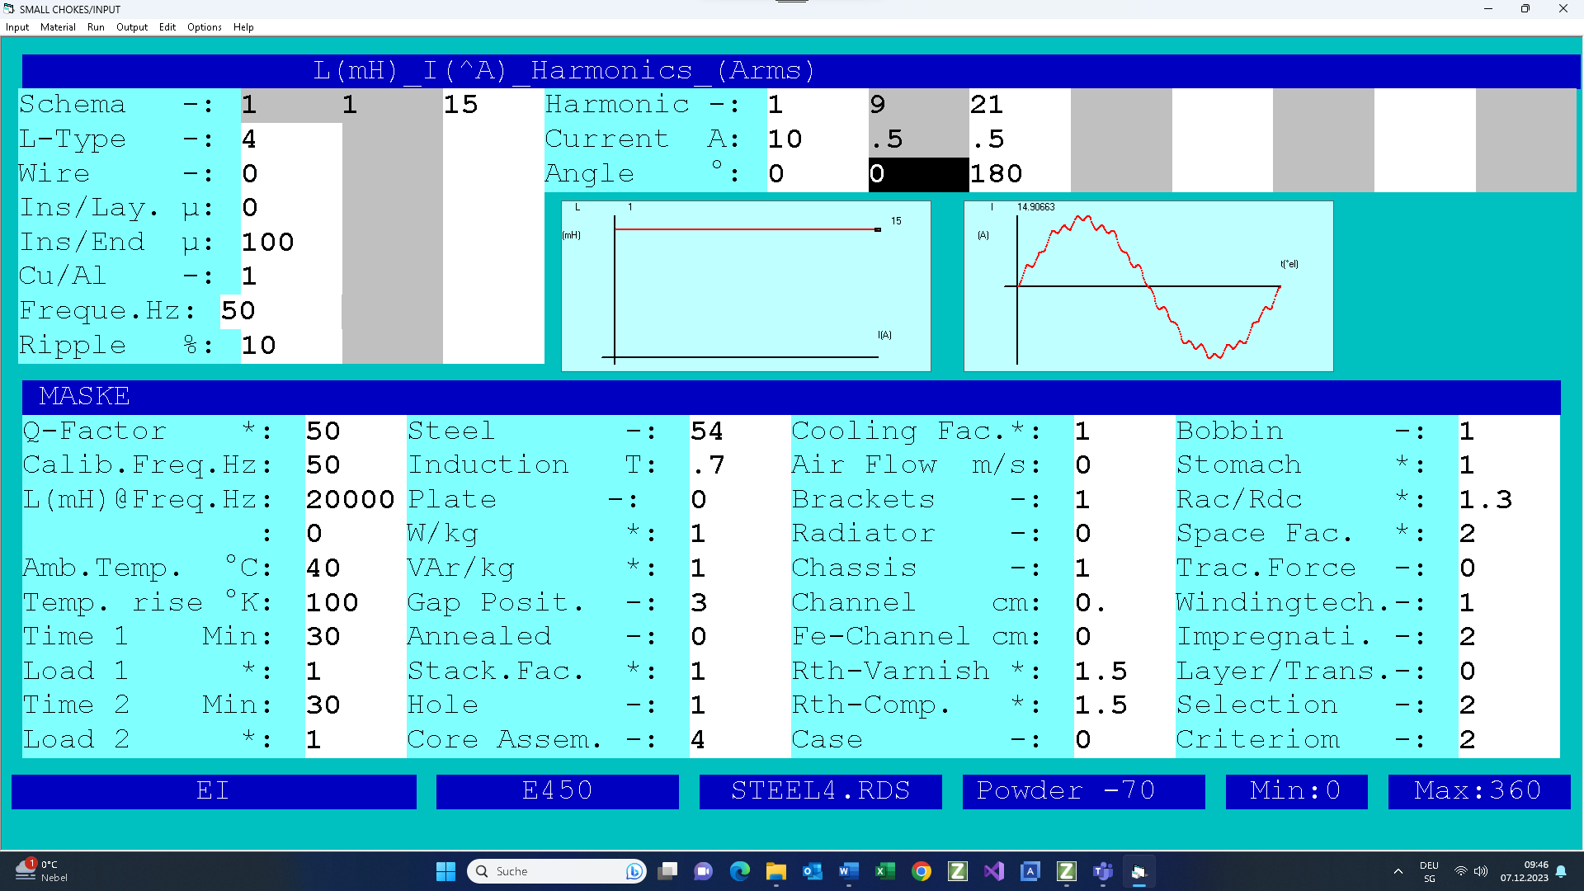
Task: Click the taskbar search box
Action: [x=557, y=871]
